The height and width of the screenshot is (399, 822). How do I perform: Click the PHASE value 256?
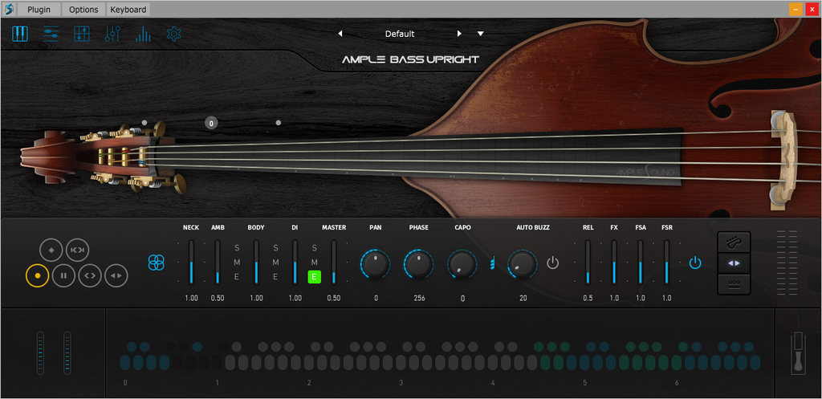click(419, 299)
